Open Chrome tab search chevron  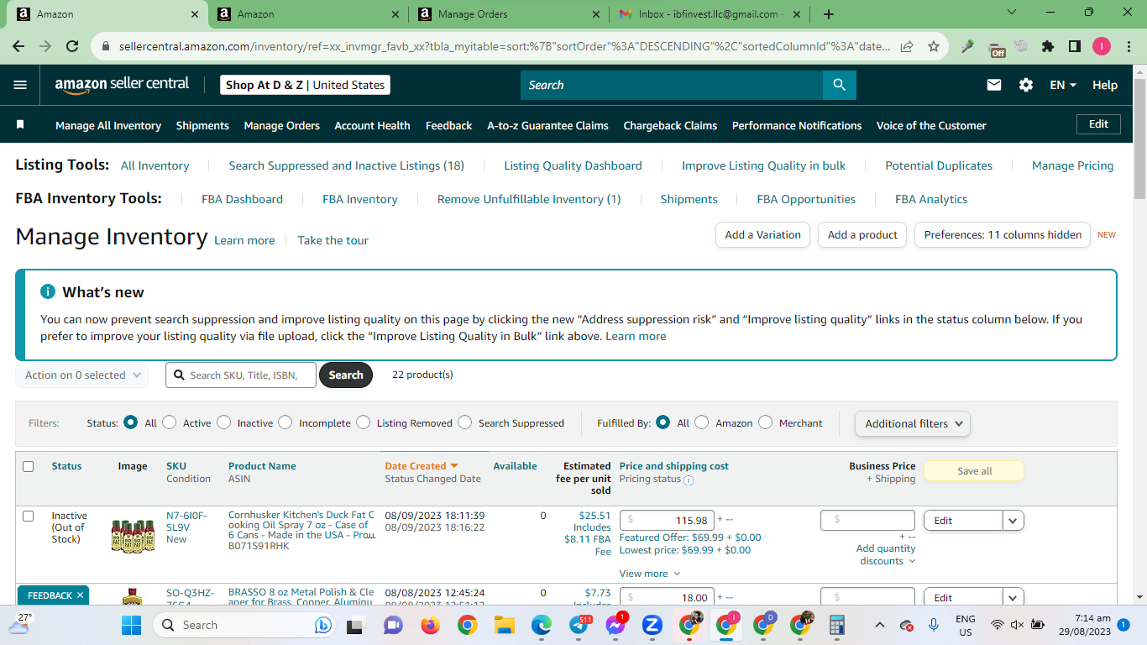pos(1012,13)
